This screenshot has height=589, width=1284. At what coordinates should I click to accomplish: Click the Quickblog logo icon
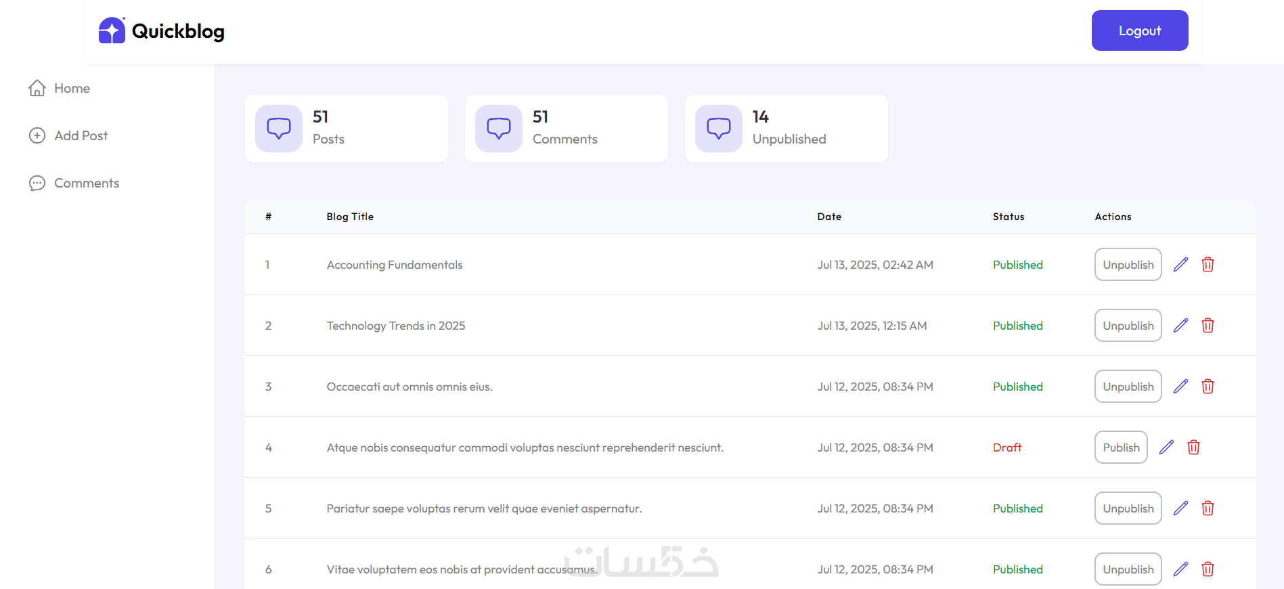click(x=112, y=30)
